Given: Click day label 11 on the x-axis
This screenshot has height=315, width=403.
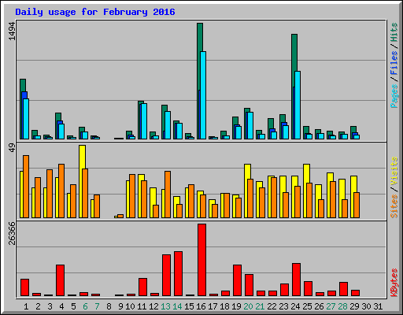Looking at the screenshot, I should [142, 306].
